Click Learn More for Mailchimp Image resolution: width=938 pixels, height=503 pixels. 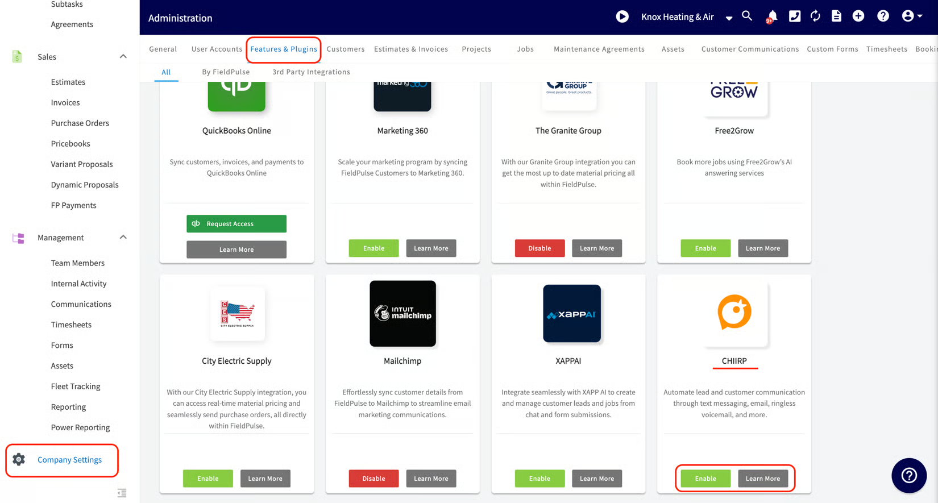coord(431,478)
